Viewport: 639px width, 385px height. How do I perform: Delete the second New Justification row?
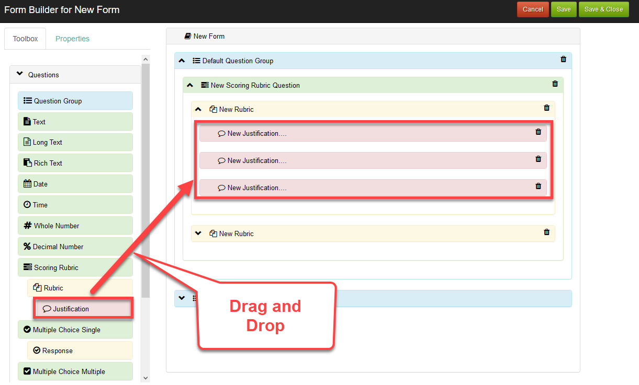(538, 159)
